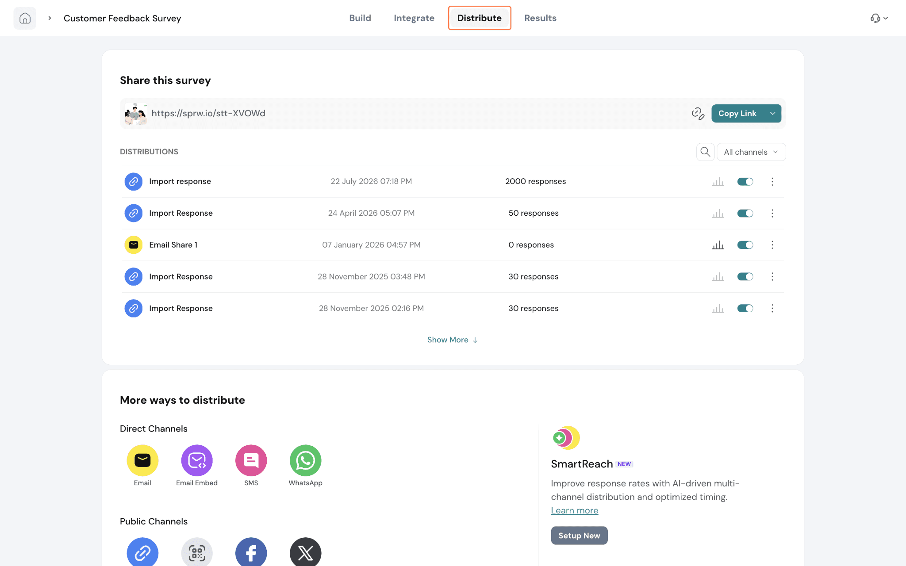Screen dimensions: 906x566
Task: Click the public link channel icon
Action: click(142, 552)
